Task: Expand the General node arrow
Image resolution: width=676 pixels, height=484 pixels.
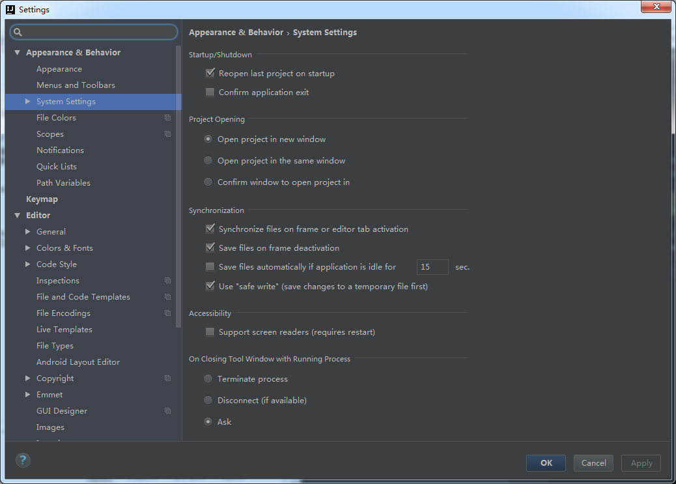Action: 27,232
